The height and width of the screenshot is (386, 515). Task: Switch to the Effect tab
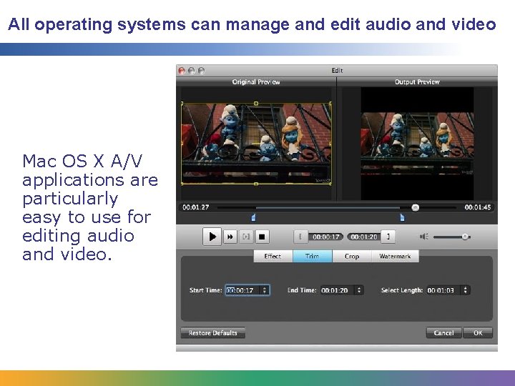point(273,256)
